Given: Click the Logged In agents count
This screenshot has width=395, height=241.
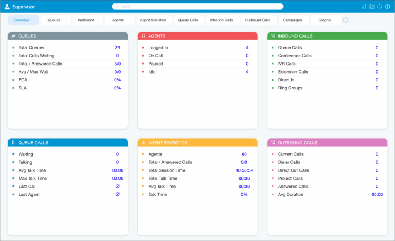Looking at the screenshot, I should (x=247, y=47).
